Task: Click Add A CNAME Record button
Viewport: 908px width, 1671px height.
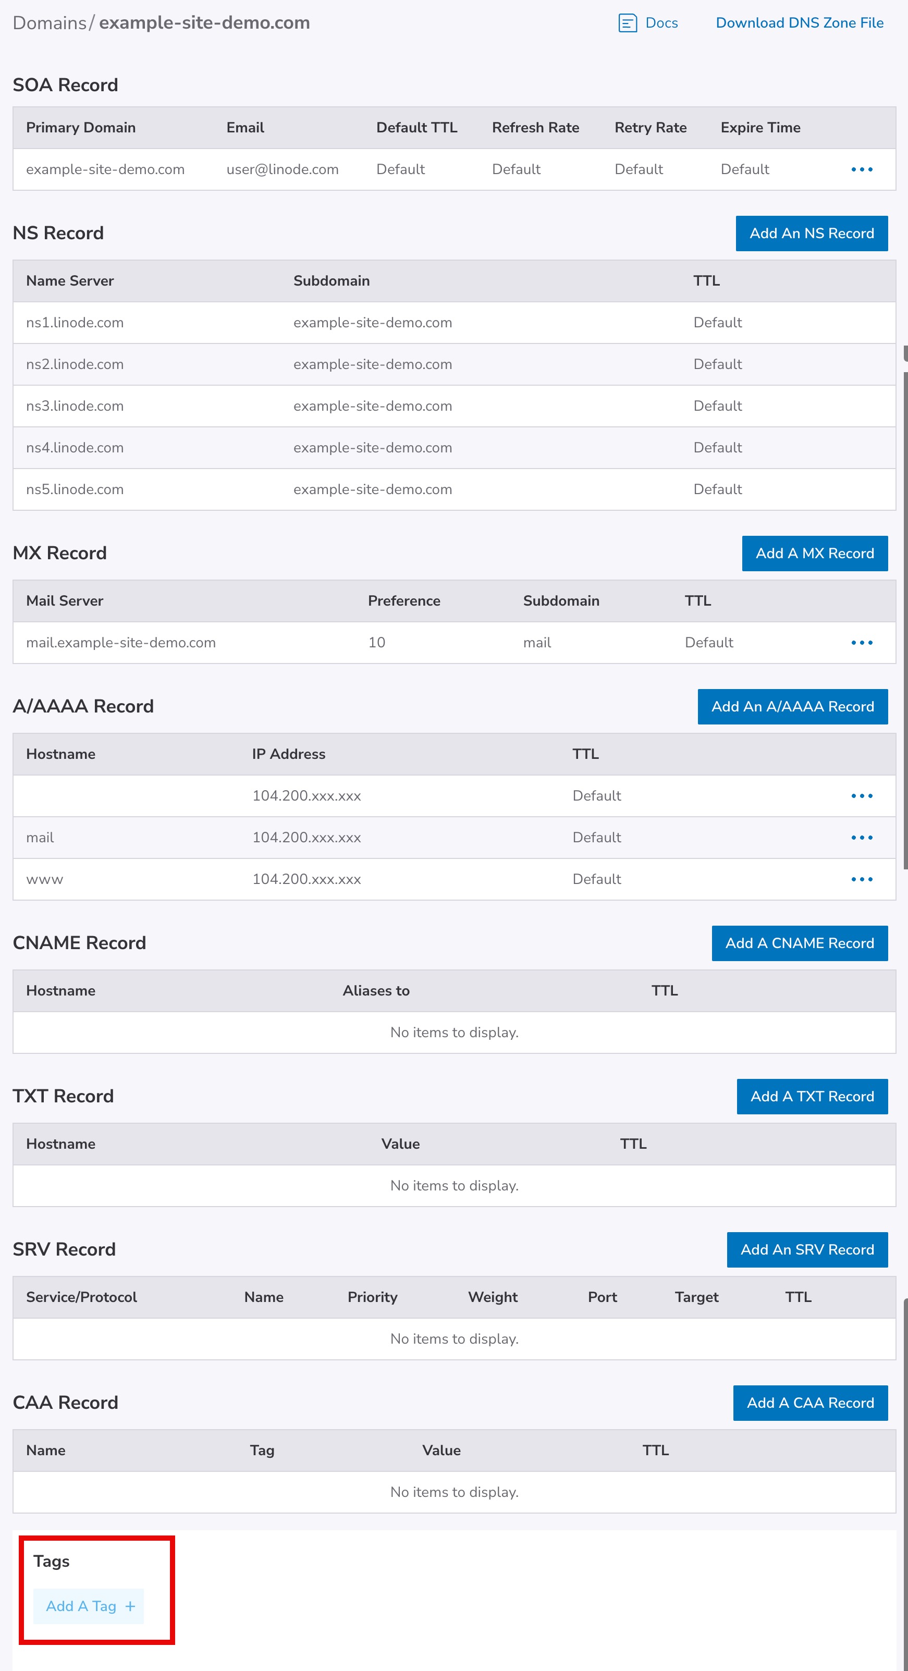Action: point(800,943)
